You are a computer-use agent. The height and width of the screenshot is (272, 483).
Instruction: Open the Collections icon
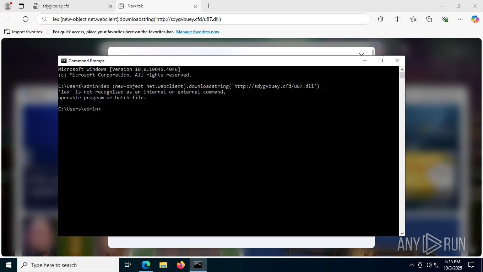coord(429,19)
